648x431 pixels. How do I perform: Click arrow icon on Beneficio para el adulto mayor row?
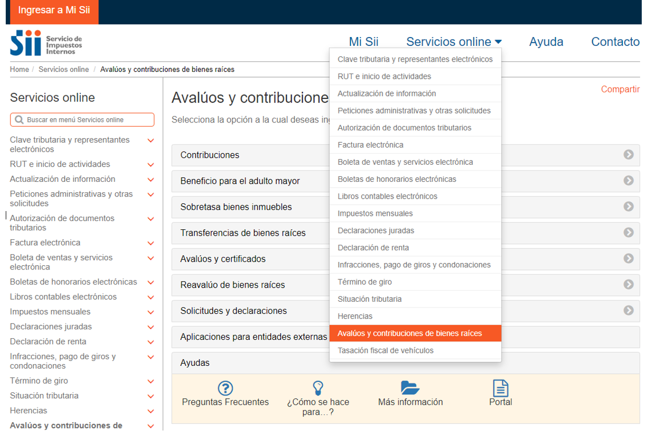[629, 180]
